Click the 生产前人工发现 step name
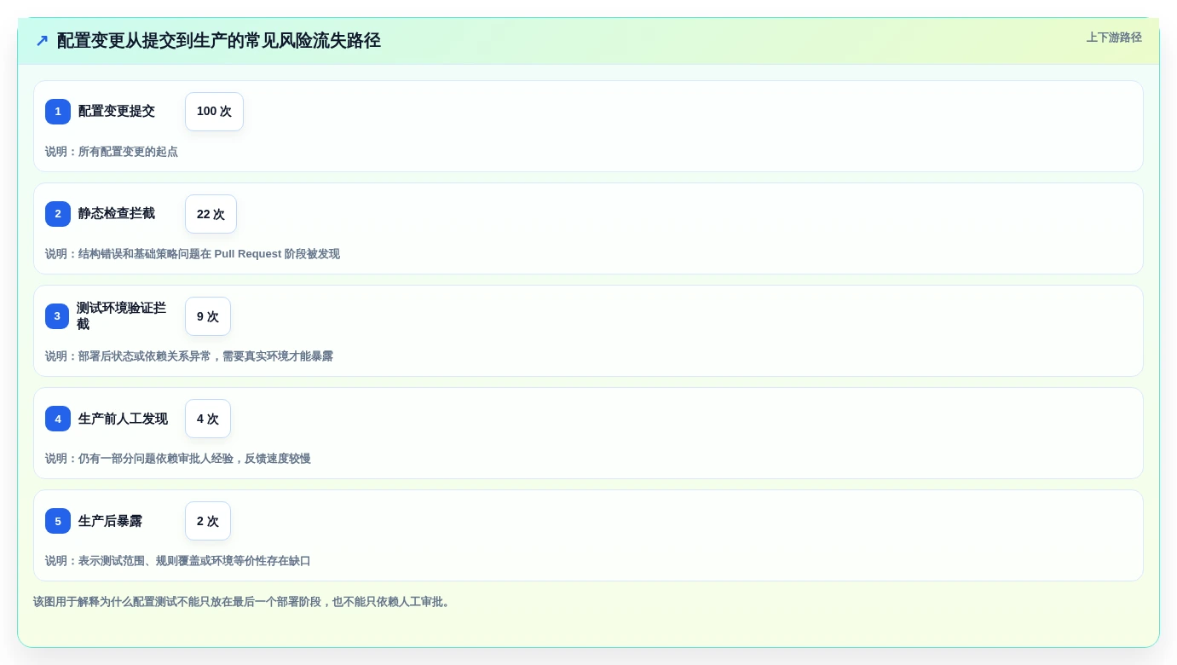The image size is (1177, 665). click(x=123, y=419)
